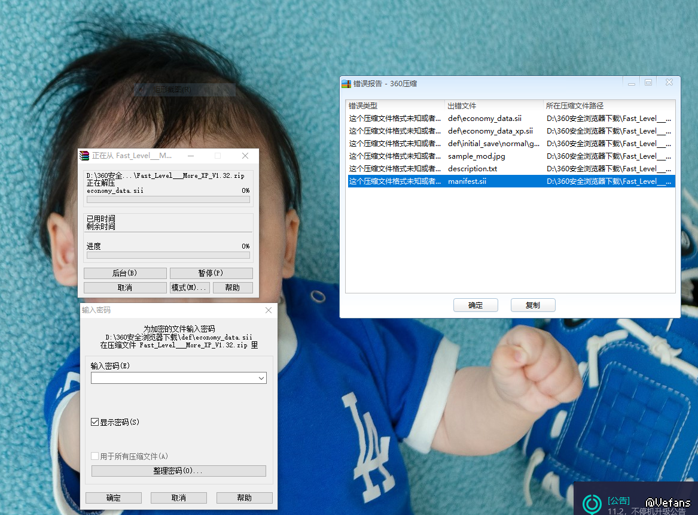Toggle the 显示密码(S) checkbox
The image size is (698, 515).
click(x=95, y=422)
